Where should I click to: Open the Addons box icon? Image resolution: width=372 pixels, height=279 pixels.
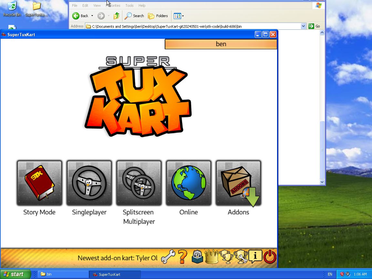pos(238,183)
